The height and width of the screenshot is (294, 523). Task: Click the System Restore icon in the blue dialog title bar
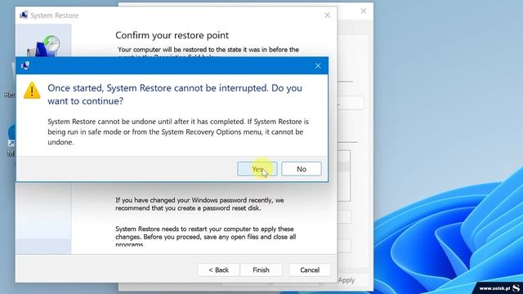tap(25, 65)
